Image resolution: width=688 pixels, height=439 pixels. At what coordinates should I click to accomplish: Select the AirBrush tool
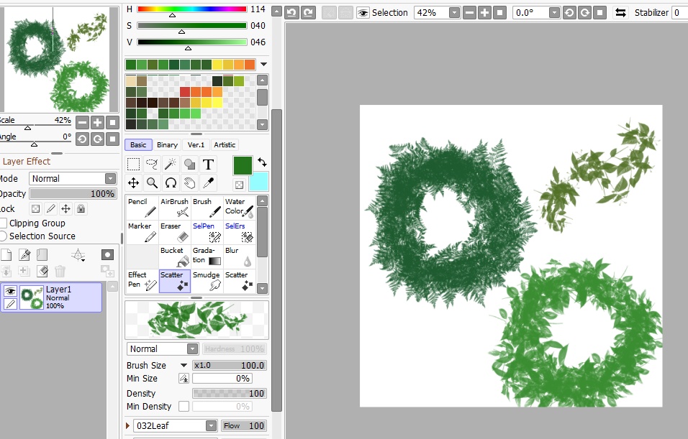[x=174, y=208]
